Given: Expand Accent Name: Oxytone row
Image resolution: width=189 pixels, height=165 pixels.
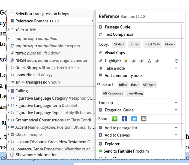Looking at the screenshot, I should (9, 127).
